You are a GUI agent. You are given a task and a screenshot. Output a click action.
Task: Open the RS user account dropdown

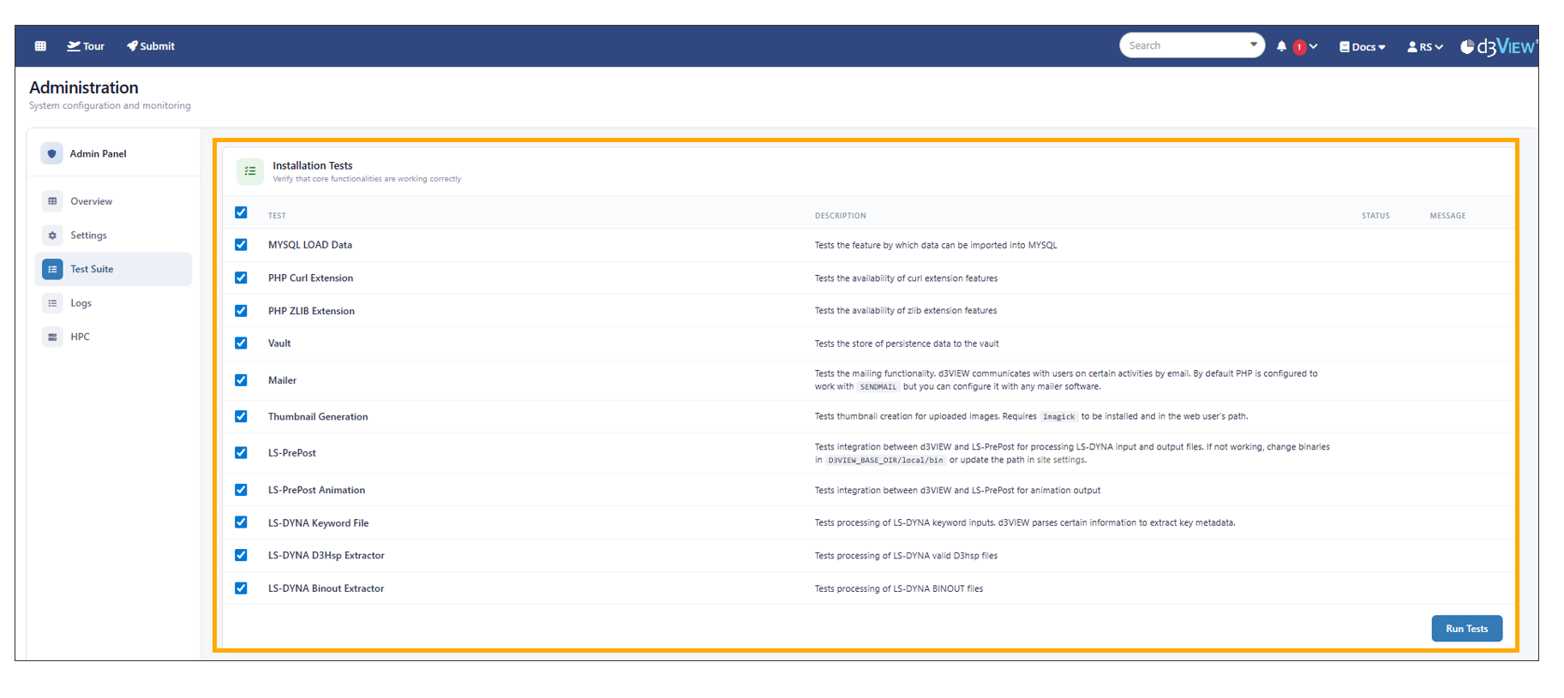[x=1424, y=47]
